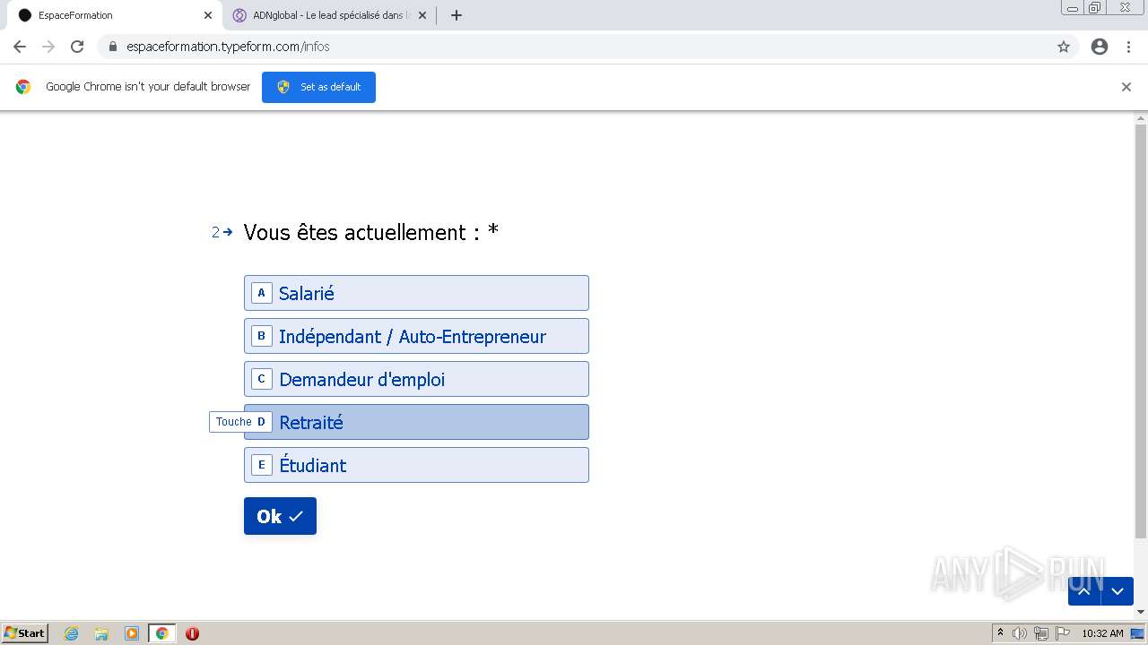Choose the Étudiant option
This screenshot has width=1148, height=645.
coord(416,465)
